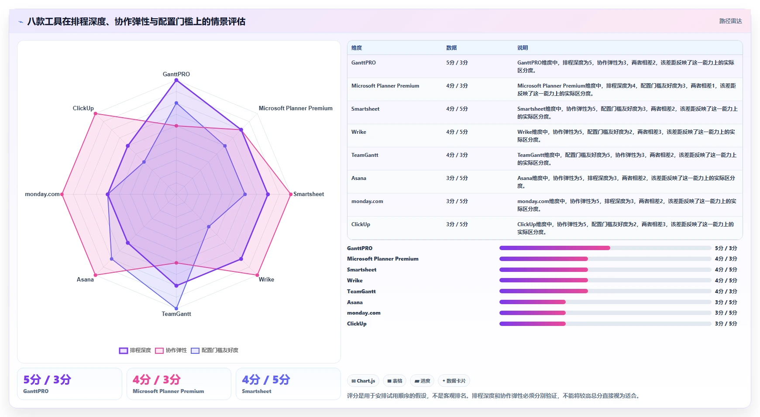Click the 表格 chip
Image resolution: width=760 pixels, height=417 pixels.
pos(395,381)
